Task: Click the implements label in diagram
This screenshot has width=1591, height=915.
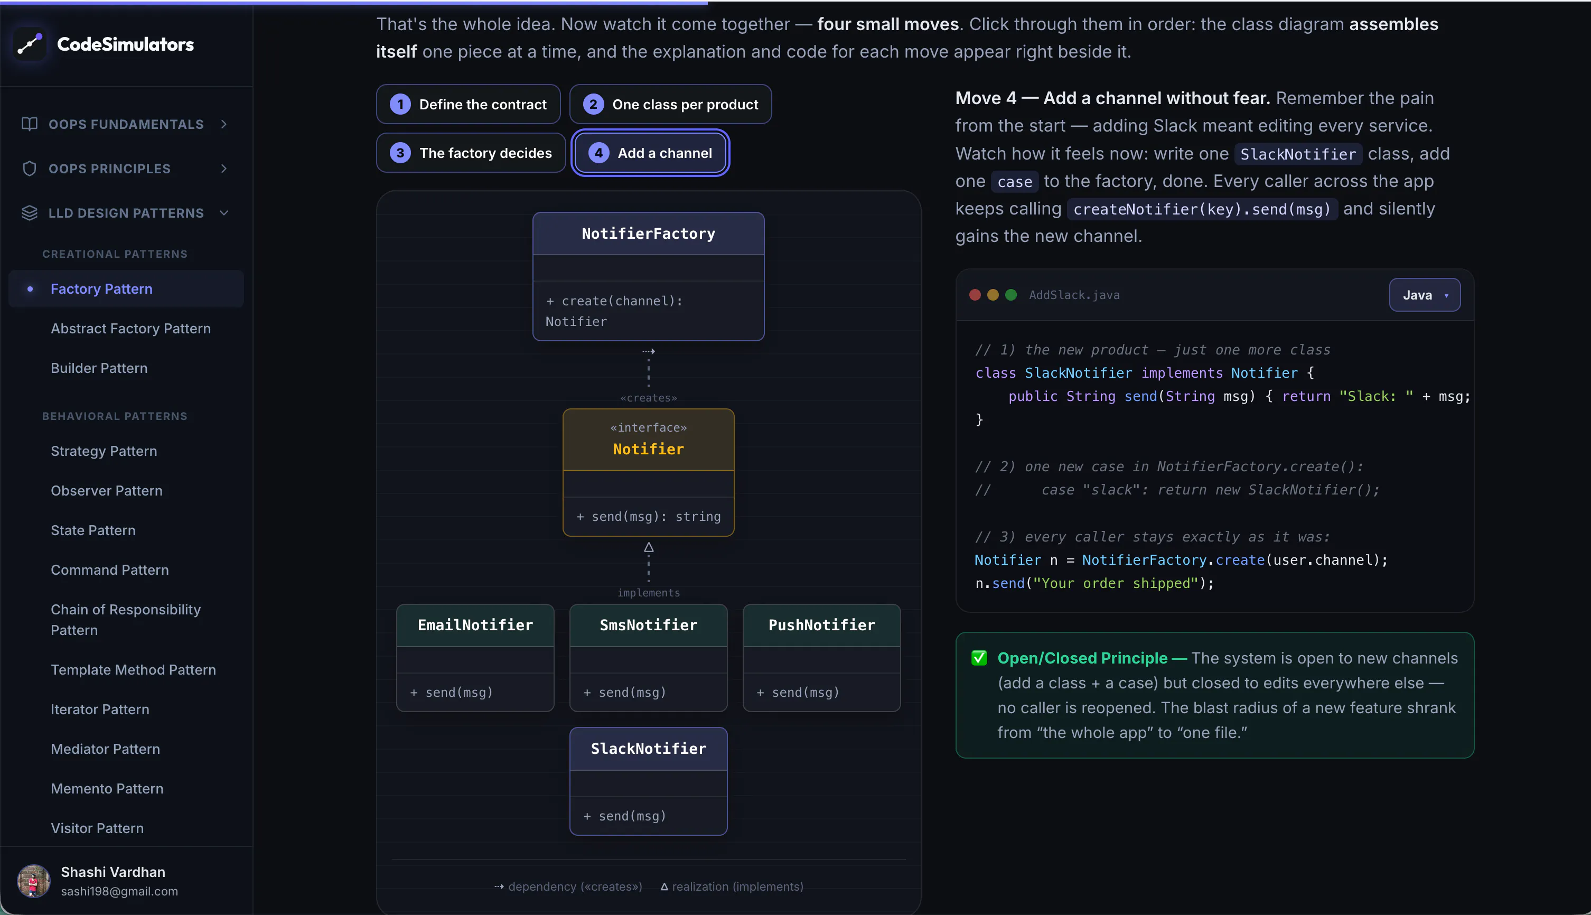Action: 649,593
